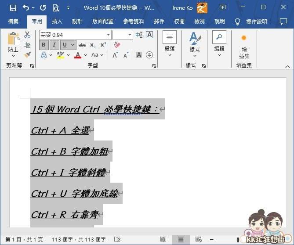Expand the font name dropdown arrow
294x245 pixels.
tap(108, 35)
